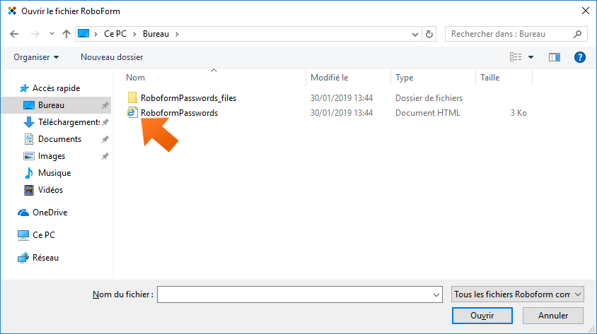Screen dimensions: 597x334
Task: Select Bureau in the sidebar
Action: point(56,105)
